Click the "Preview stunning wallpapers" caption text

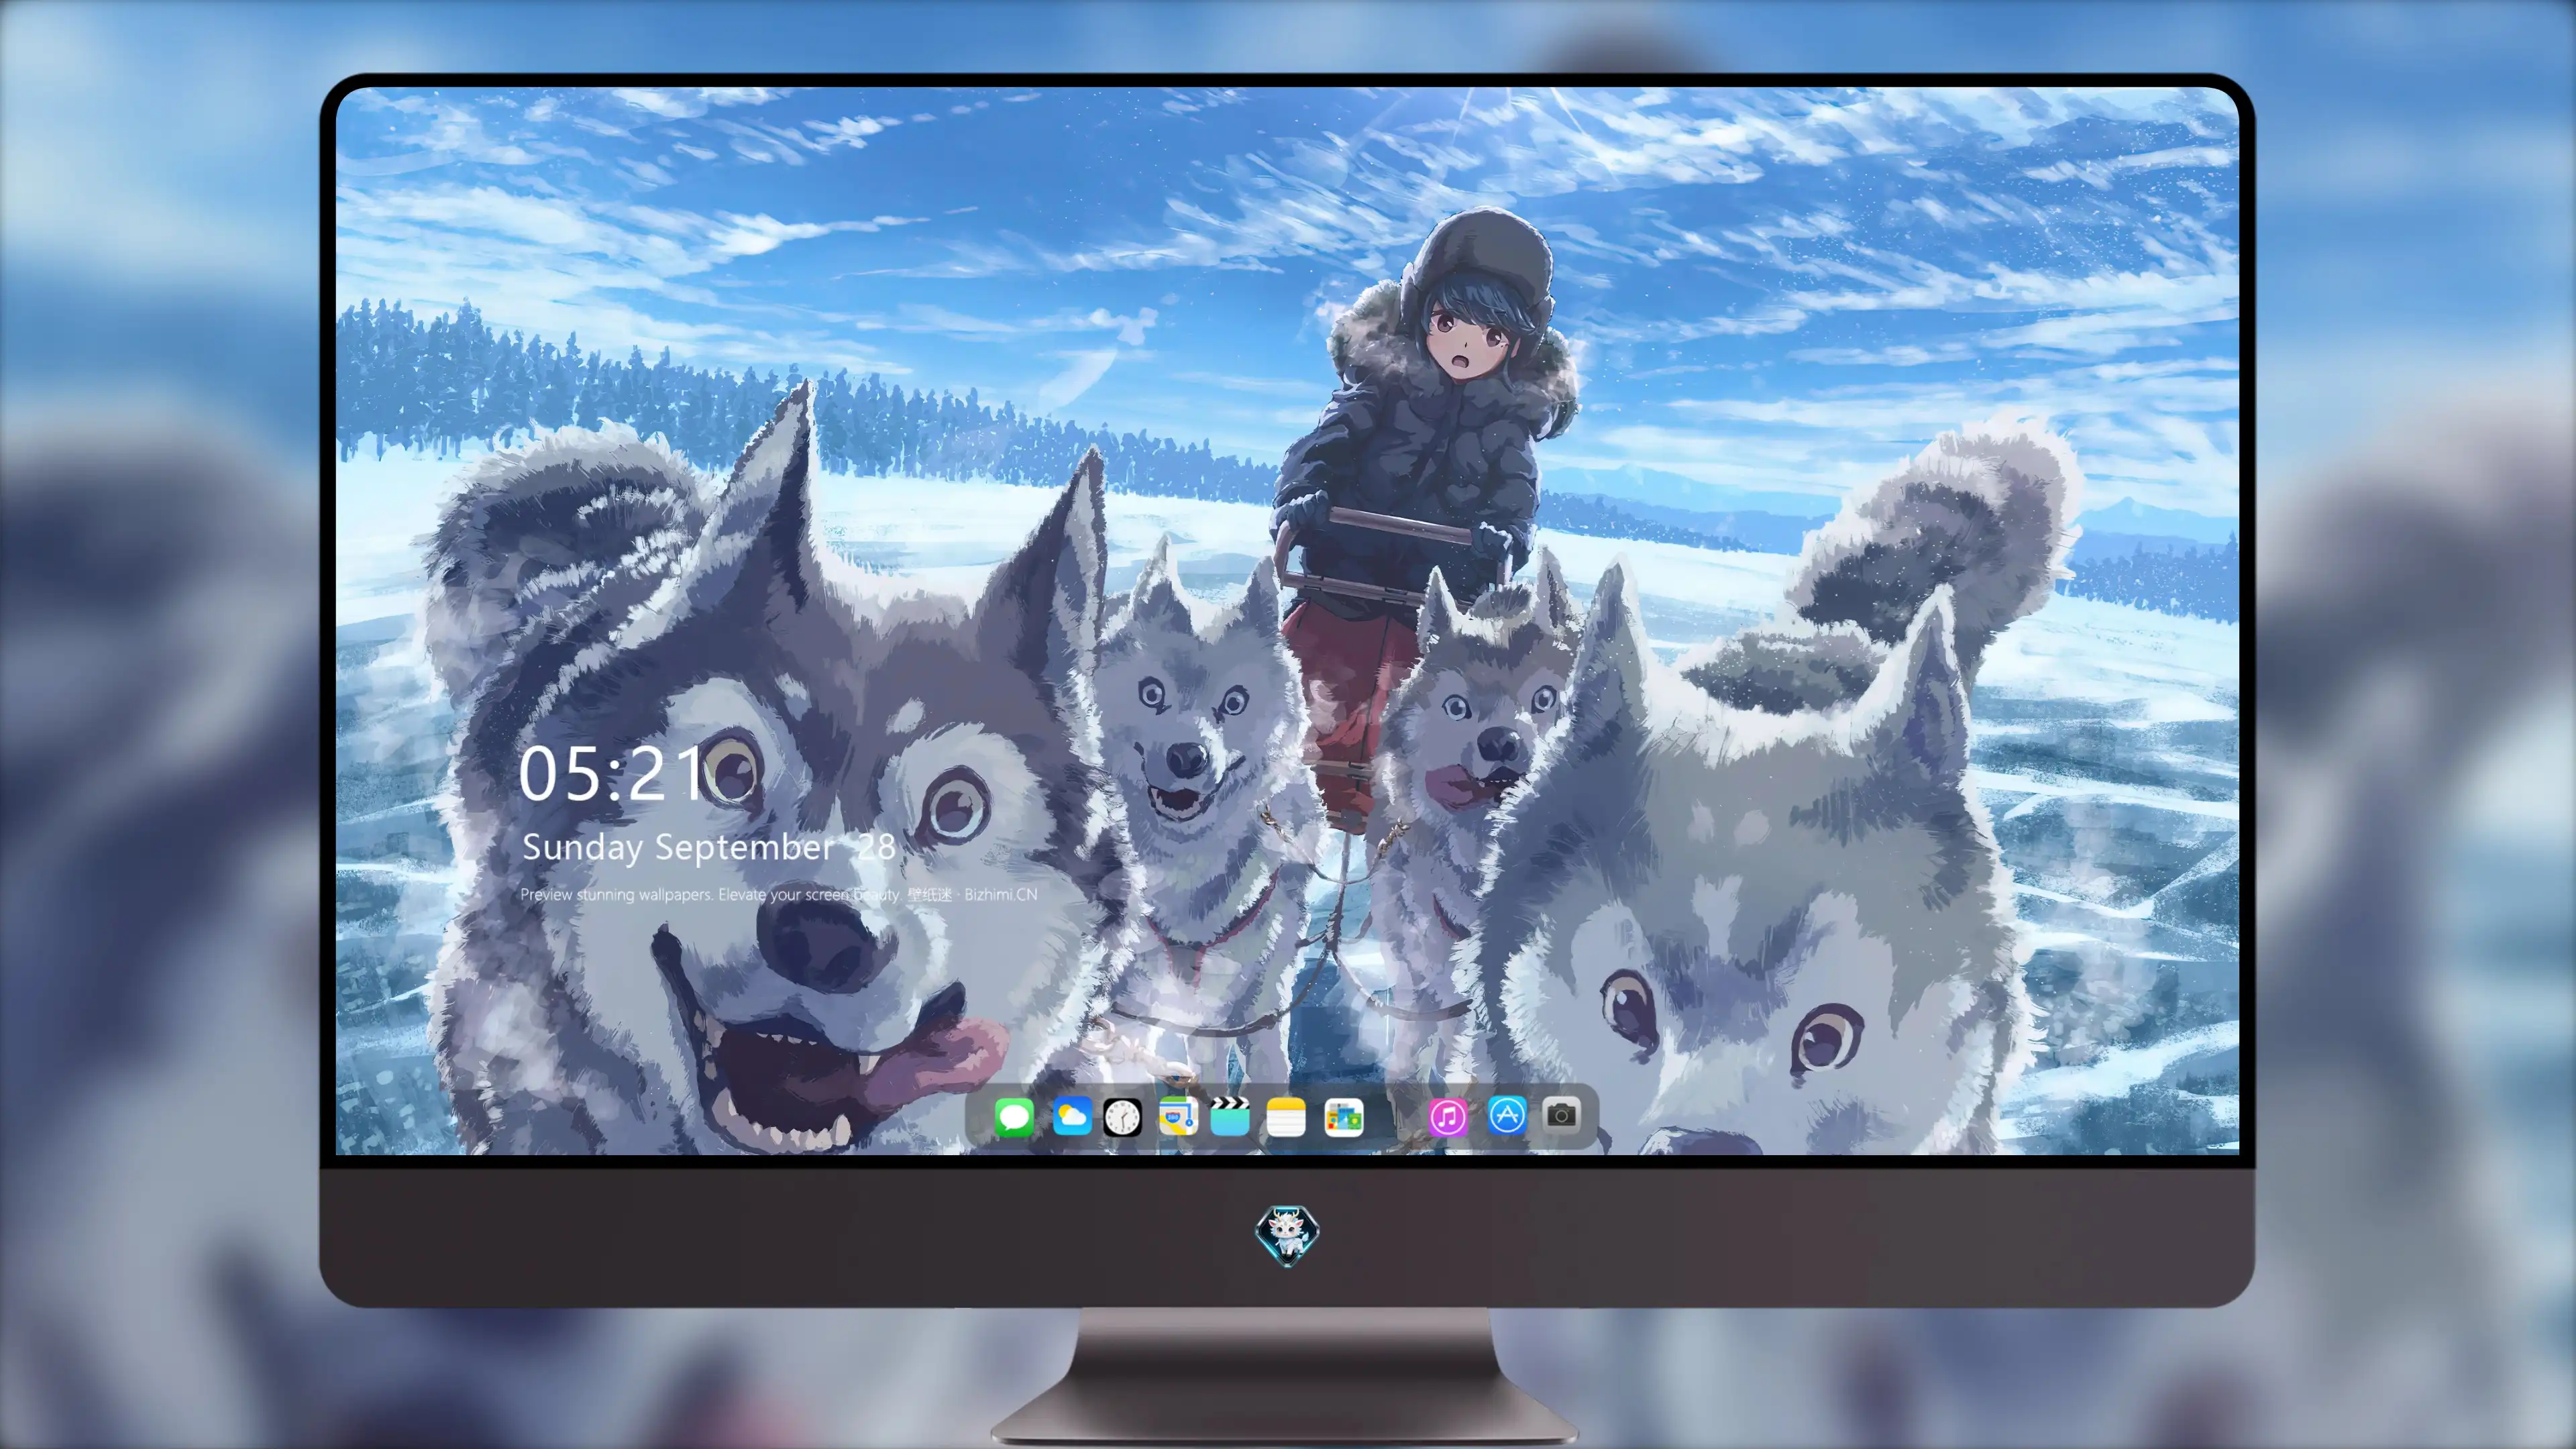click(779, 894)
